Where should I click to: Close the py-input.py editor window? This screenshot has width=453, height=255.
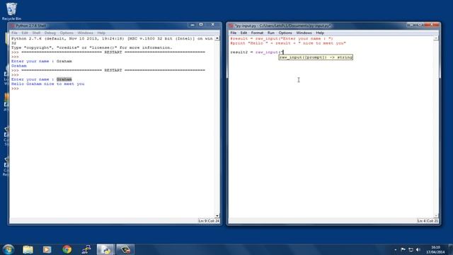432,25
